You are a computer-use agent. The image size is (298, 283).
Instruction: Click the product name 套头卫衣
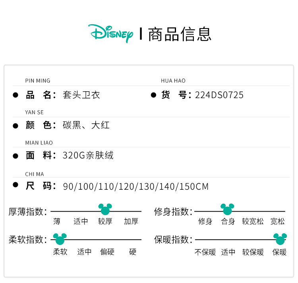pos(81,95)
